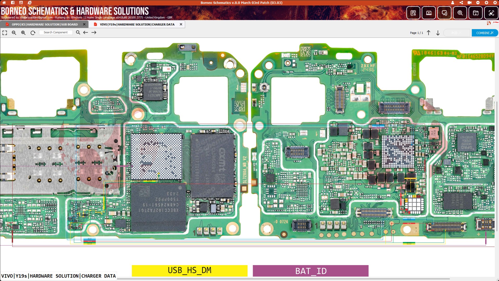The width and height of the screenshot is (499, 281).
Task: Click the Search Component input field
Action: point(56,33)
